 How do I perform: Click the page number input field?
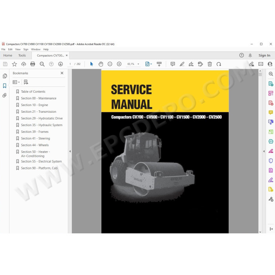click(70, 64)
